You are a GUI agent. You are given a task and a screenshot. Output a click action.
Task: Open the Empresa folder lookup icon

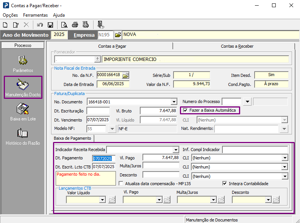point(118,35)
